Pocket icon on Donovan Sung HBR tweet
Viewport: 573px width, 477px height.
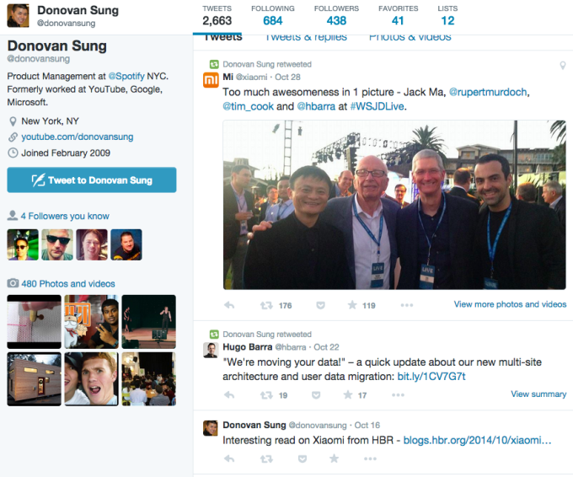(x=303, y=458)
